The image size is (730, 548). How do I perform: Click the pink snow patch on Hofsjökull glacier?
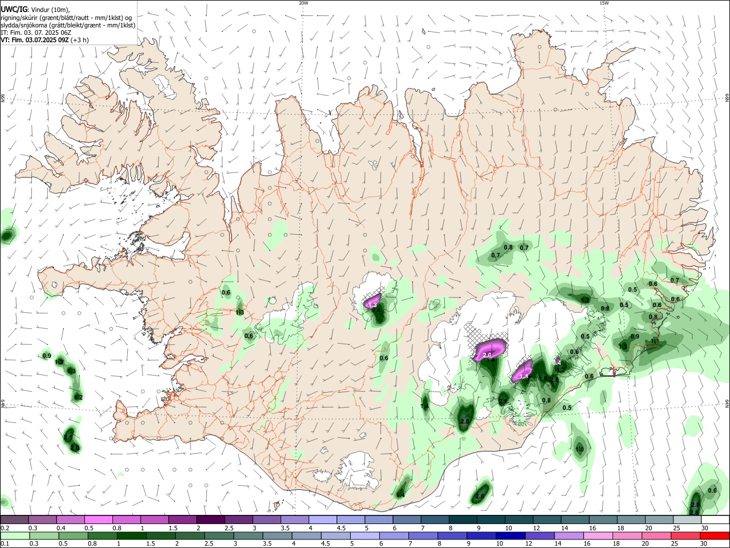[373, 300]
